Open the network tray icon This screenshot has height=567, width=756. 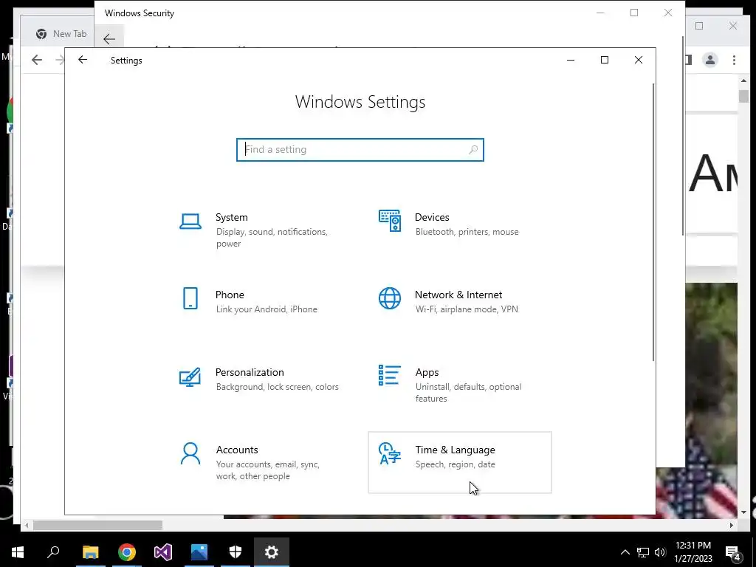coord(643,552)
